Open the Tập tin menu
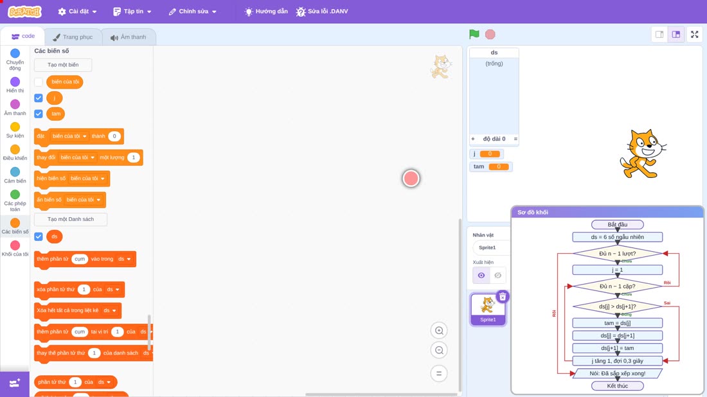 coord(132,12)
